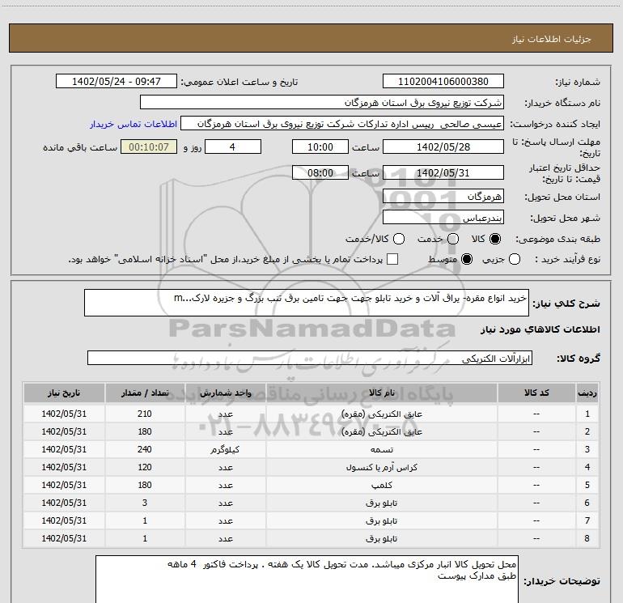Click the quantity 3 cell in row 6
Screen dimensions: 623x603
[x=145, y=503]
